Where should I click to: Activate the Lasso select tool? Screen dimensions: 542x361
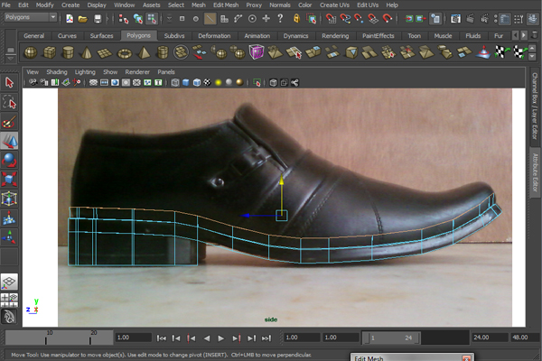point(9,102)
